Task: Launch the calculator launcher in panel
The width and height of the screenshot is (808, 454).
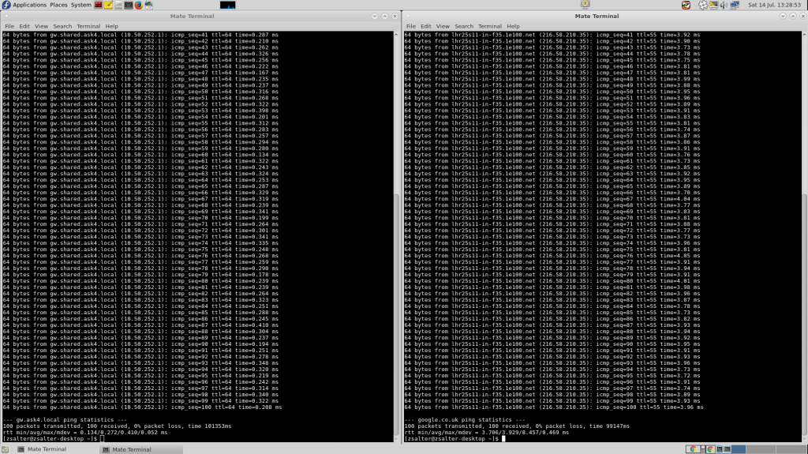Action: tap(118, 5)
